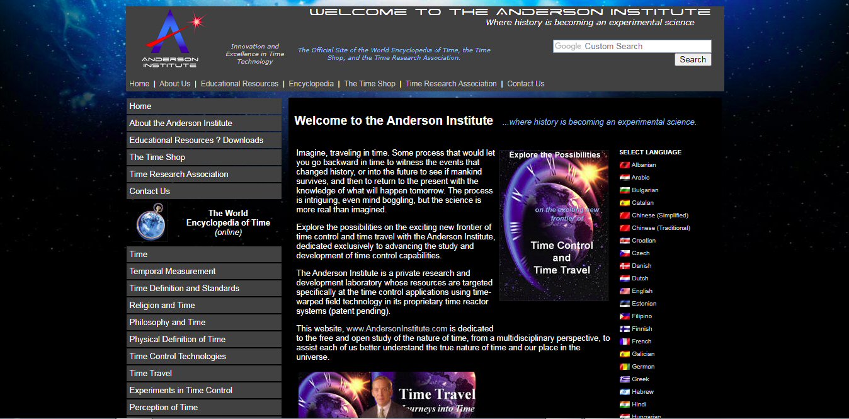Click the Chinese (Simplified) flag icon
This screenshot has width=849, height=419.
pos(625,215)
